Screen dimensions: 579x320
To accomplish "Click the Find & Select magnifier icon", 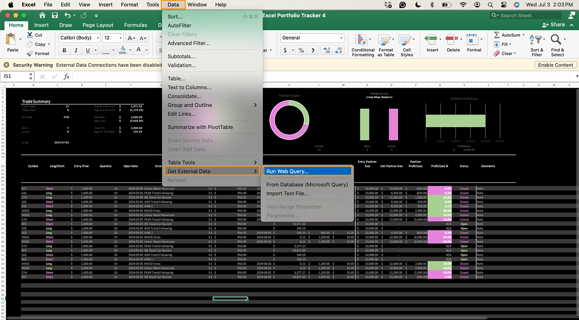I will click(x=556, y=40).
